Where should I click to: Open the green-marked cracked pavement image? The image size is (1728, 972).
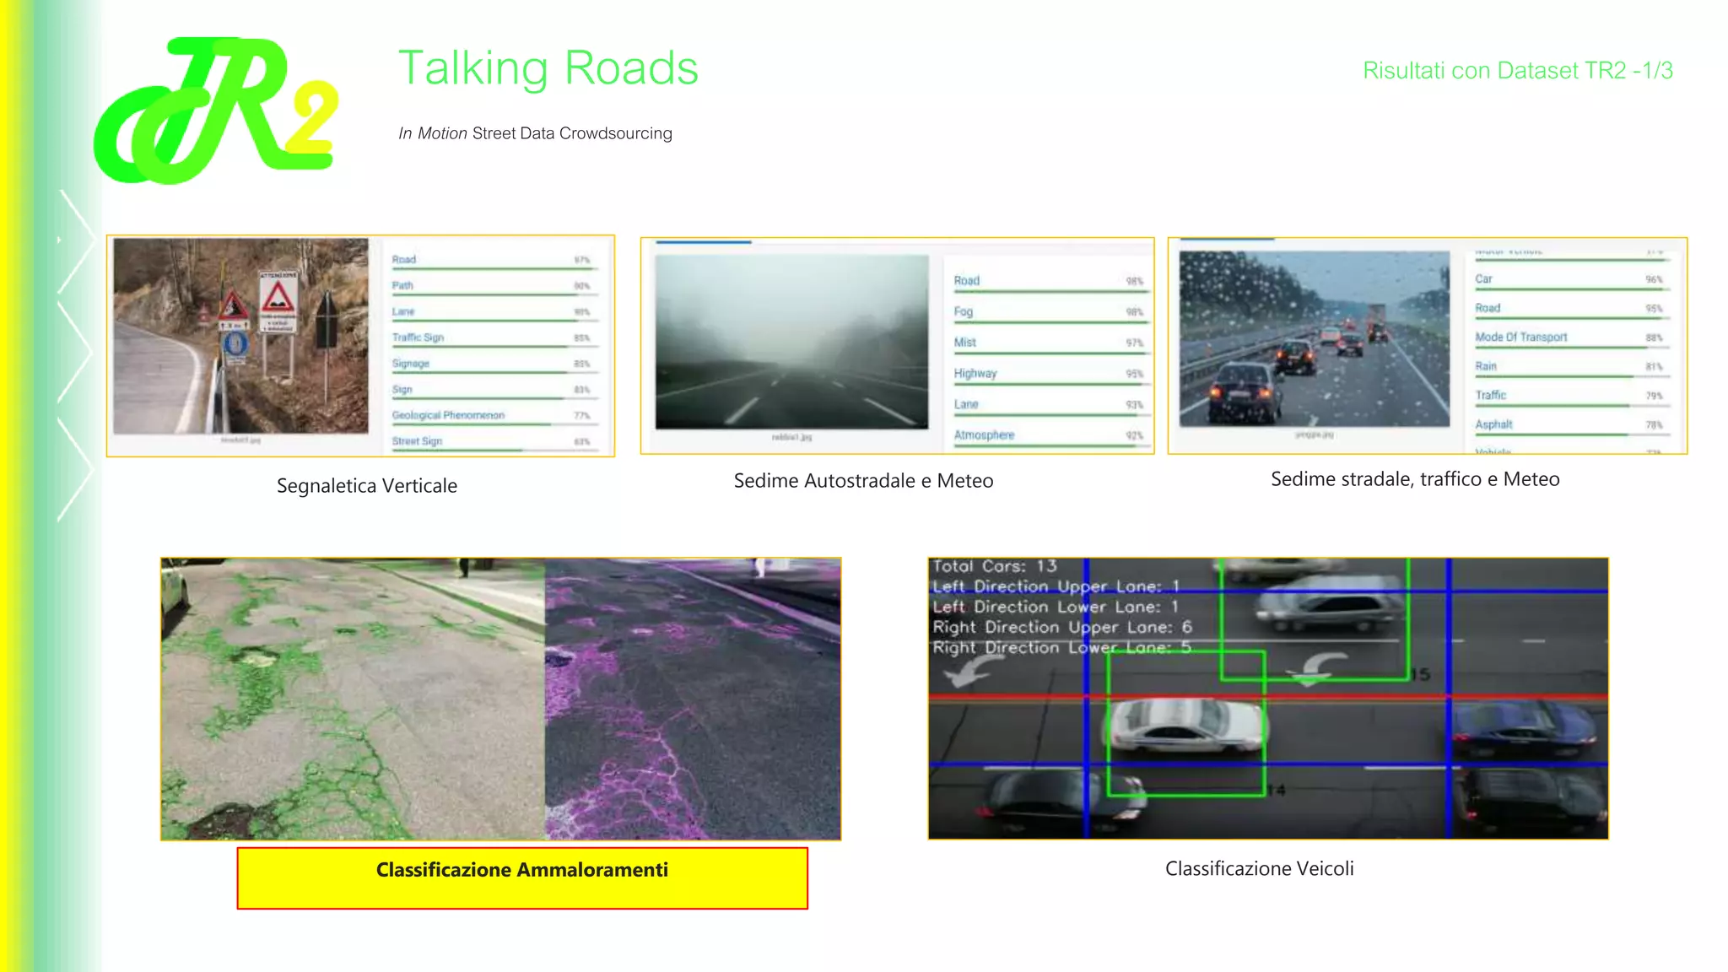coord(353,699)
